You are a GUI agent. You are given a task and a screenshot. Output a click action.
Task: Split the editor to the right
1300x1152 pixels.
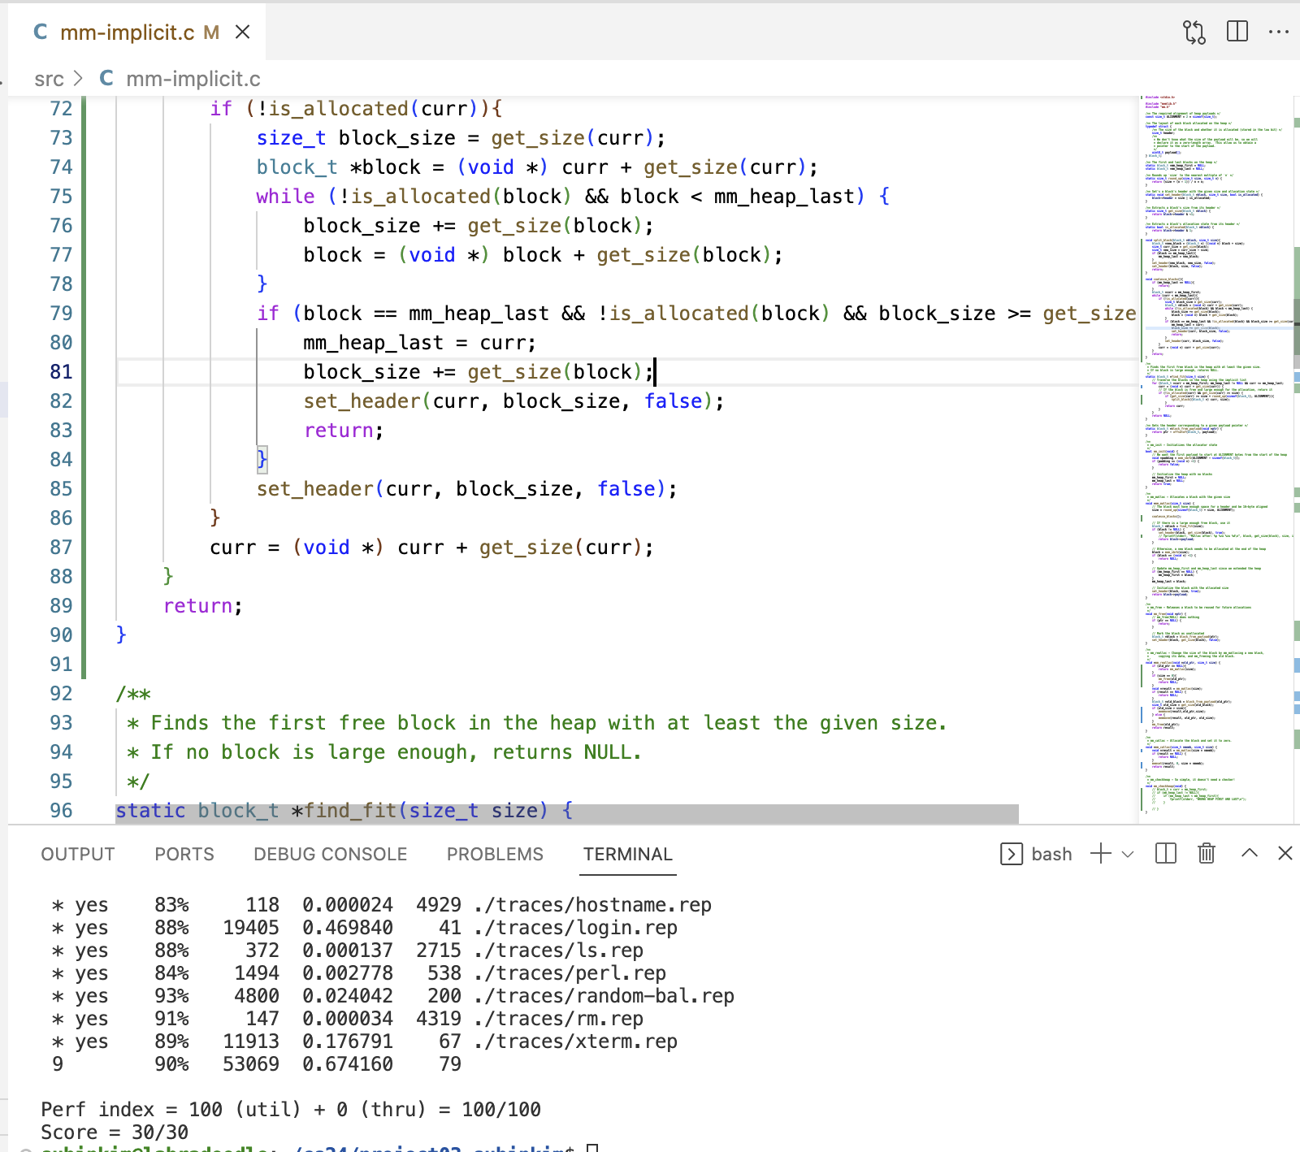(x=1237, y=32)
